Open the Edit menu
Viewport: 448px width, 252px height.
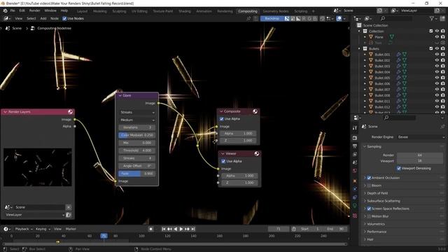22,10
